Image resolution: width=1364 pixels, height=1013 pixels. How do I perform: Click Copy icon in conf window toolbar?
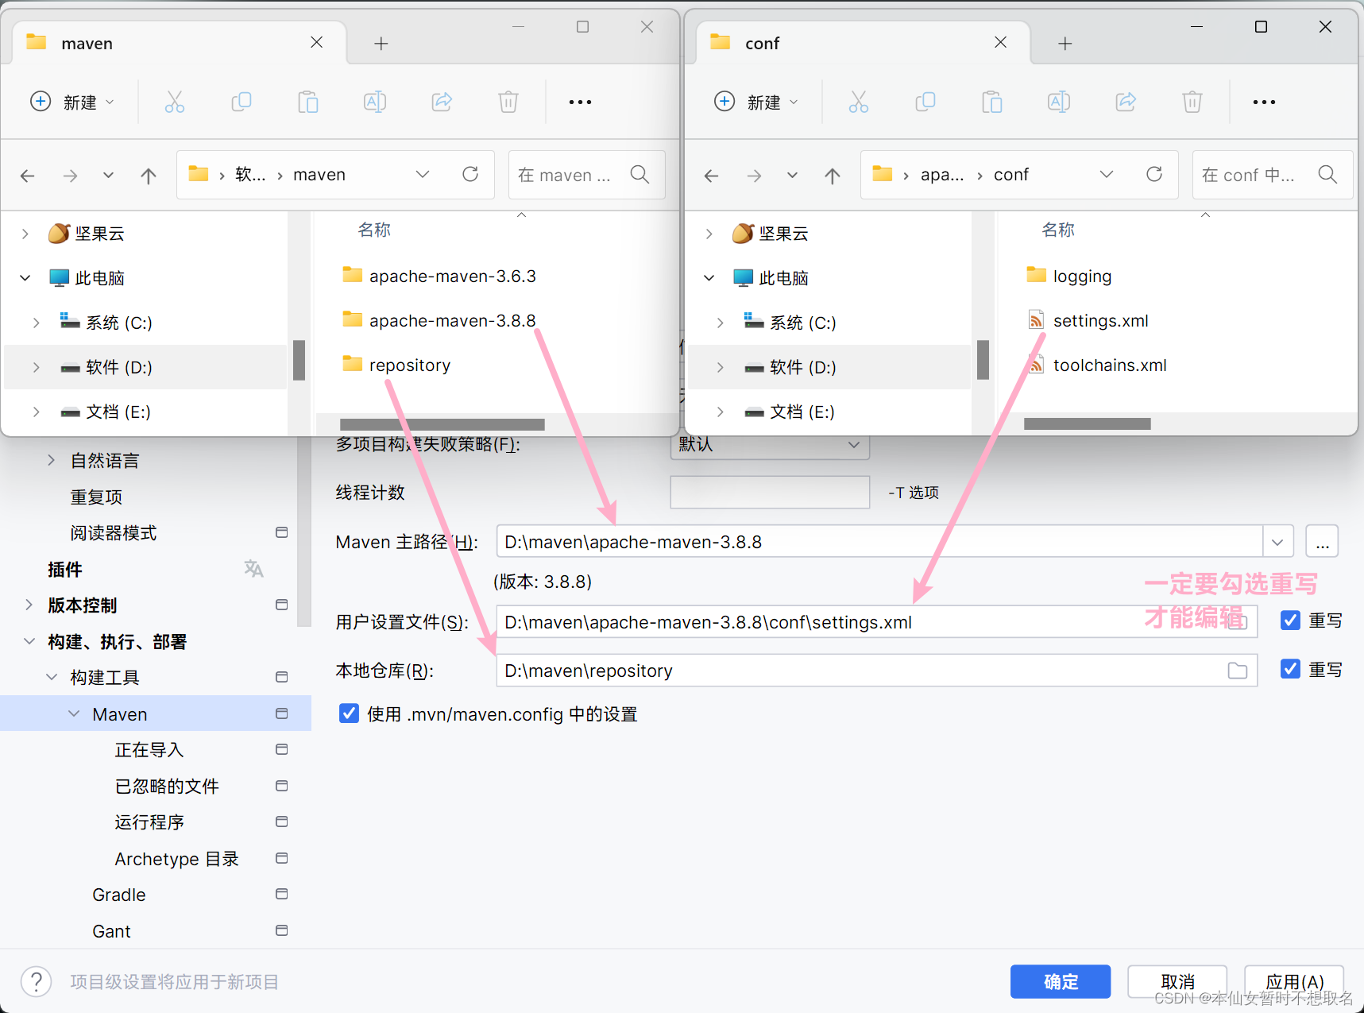925,102
